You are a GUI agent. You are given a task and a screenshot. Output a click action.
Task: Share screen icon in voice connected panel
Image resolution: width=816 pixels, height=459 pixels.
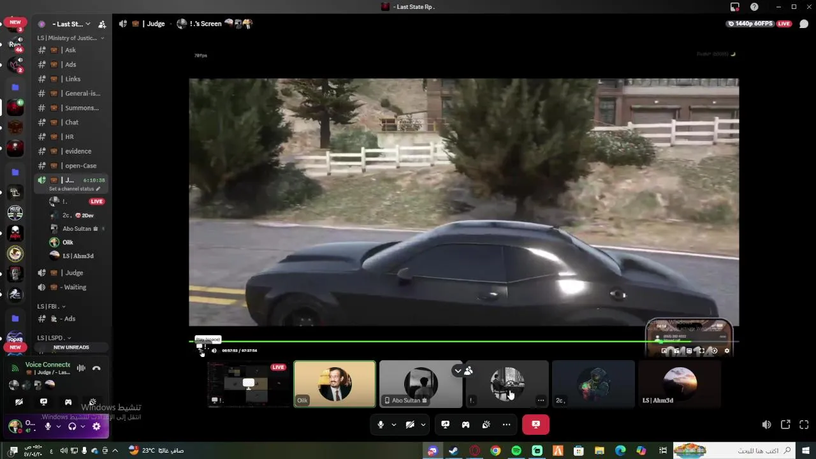[43, 402]
